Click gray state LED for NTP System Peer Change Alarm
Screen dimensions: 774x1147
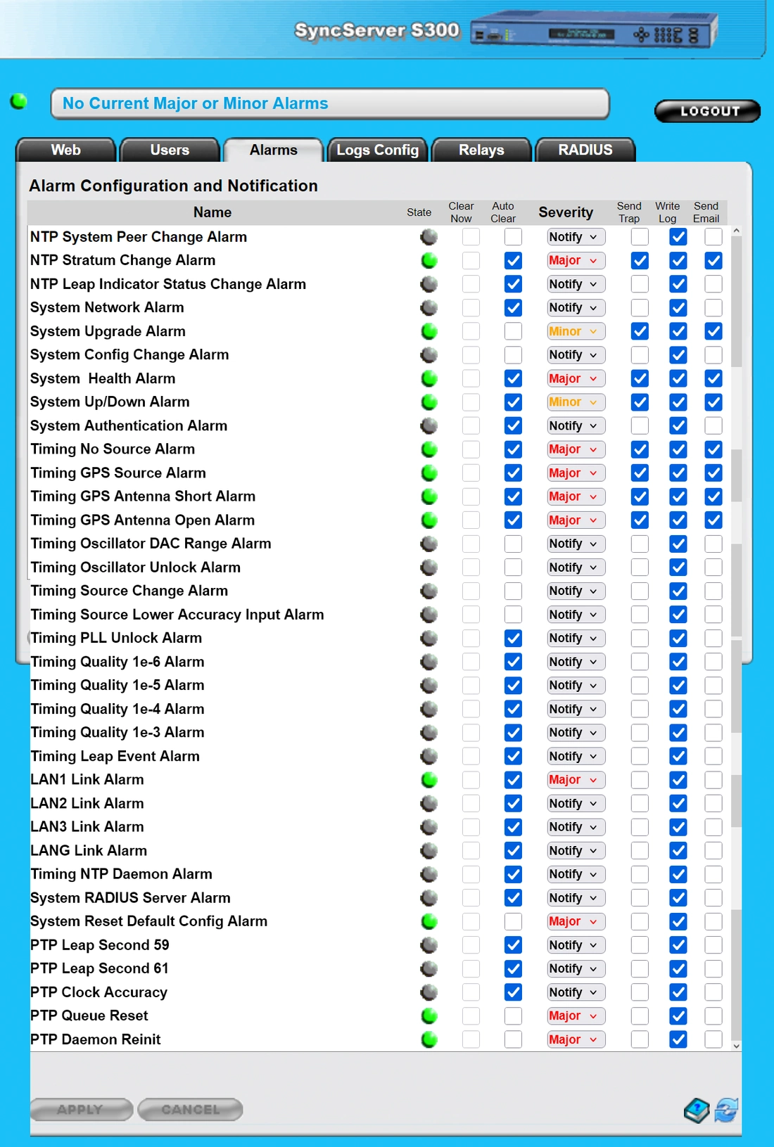429,237
